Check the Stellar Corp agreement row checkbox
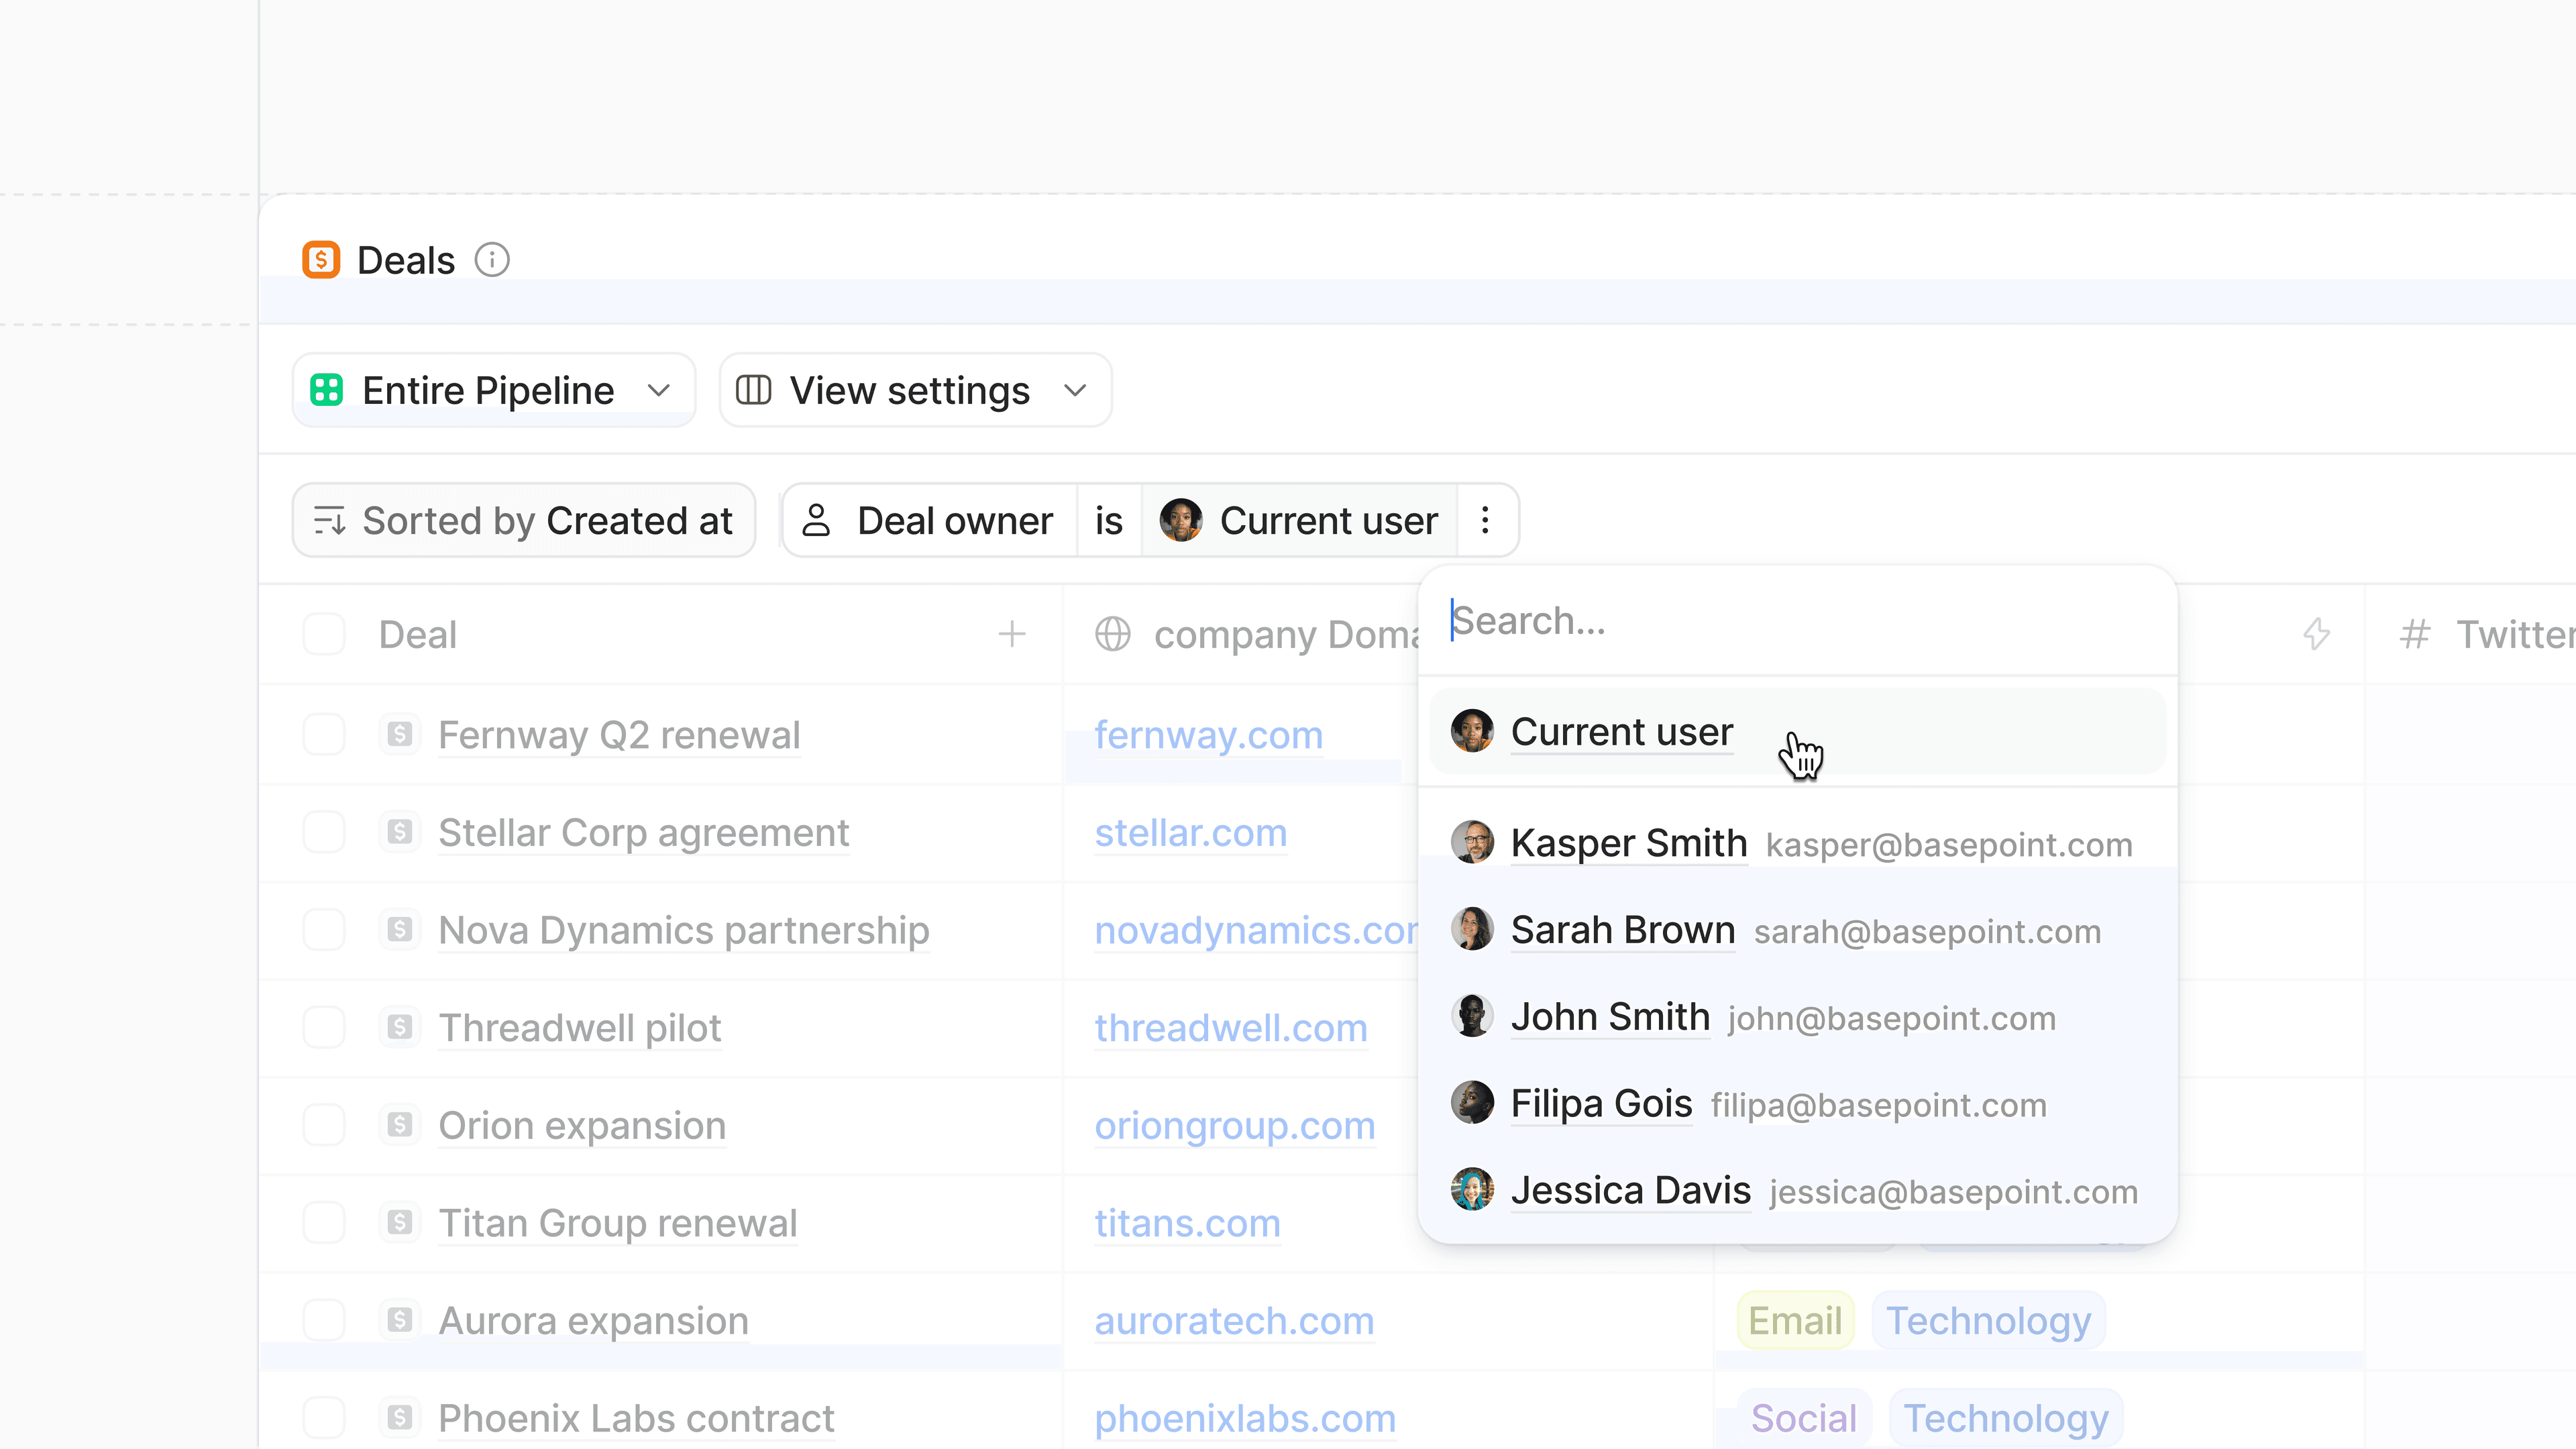This screenshot has width=2576, height=1449. (x=324, y=832)
